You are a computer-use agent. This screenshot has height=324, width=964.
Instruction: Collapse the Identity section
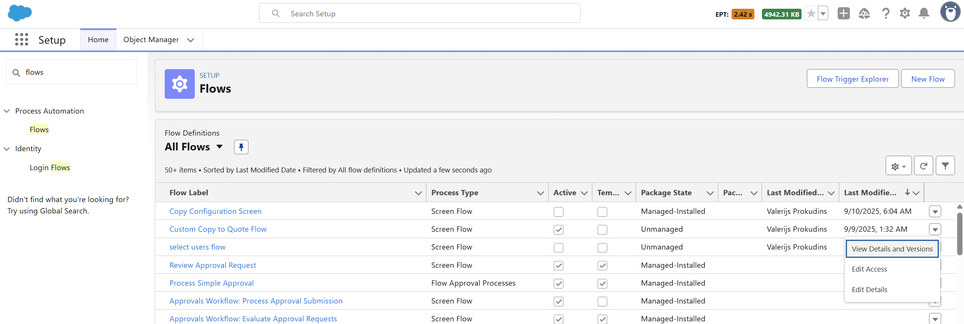(x=6, y=149)
